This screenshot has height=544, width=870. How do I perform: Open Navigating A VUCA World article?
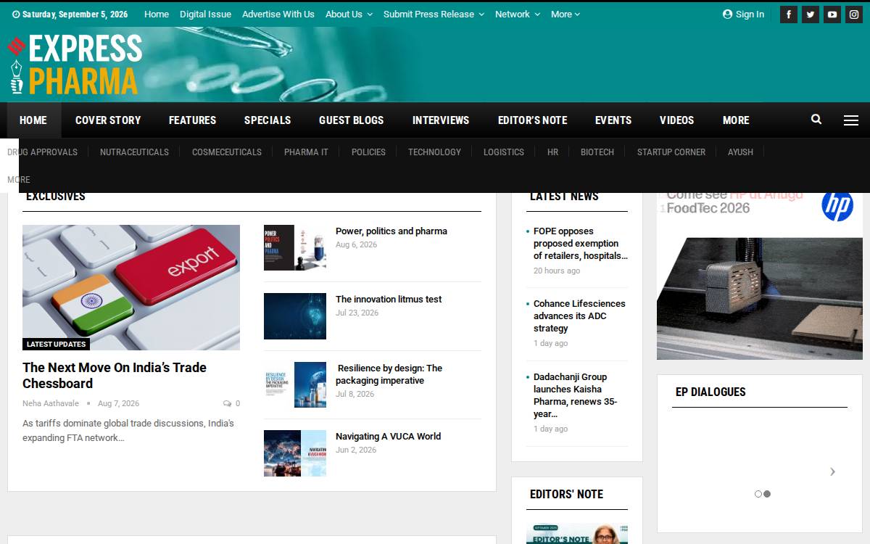coord(389,436)
